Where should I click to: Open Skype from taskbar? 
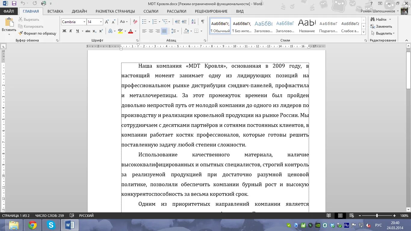[51, 225]
